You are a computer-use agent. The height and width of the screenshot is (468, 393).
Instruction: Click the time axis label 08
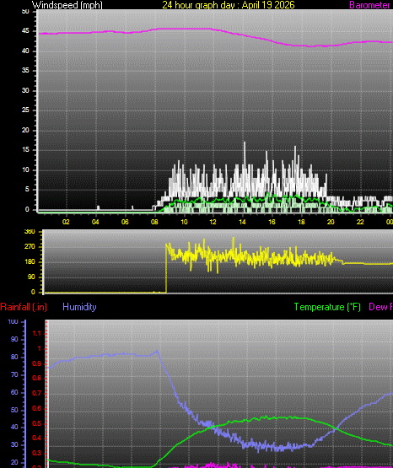[x=154, y=222]
